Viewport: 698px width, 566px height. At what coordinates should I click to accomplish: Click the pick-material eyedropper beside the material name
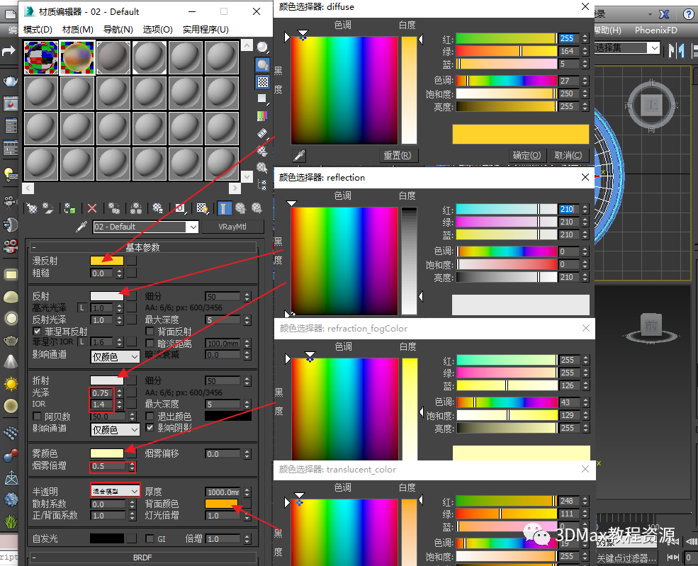(x=81, y=227)
